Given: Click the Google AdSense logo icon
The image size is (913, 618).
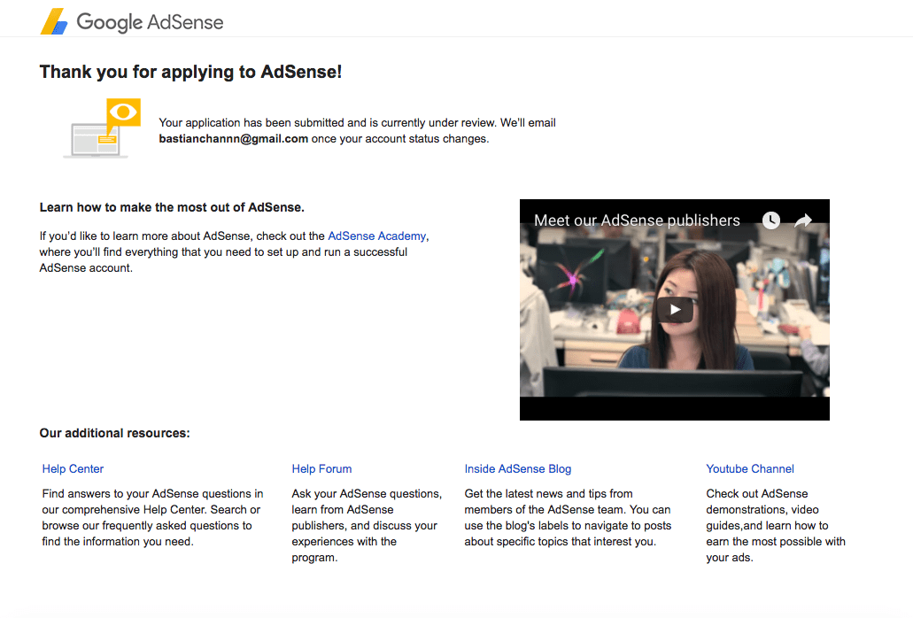Looking at the screenshot, I should [x=54, y=21].
